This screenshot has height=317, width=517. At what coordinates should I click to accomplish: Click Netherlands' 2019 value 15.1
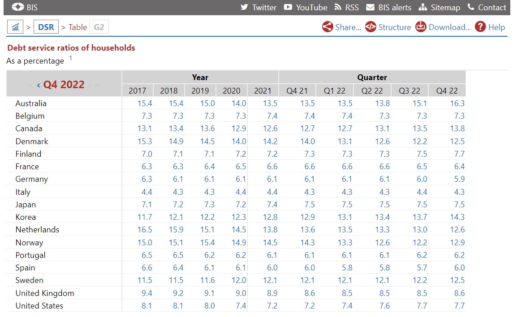pyautogui.click(x=207, y=230)
